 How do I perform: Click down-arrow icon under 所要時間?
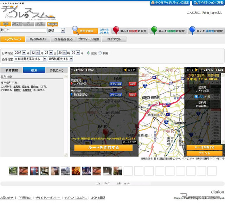pyautogui.click(x=217, y=82)
